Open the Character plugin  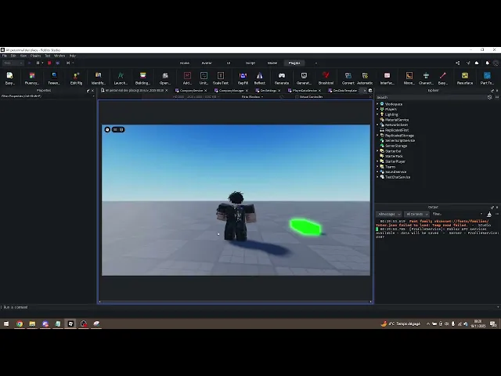(x=426, y=78)
